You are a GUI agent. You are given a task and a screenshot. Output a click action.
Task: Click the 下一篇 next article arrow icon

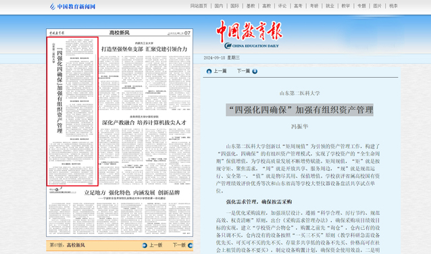(x=255, y=71)
